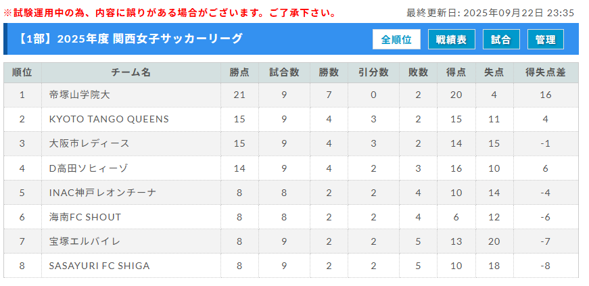Select team INAC神戸レオンチーナ

103,193
